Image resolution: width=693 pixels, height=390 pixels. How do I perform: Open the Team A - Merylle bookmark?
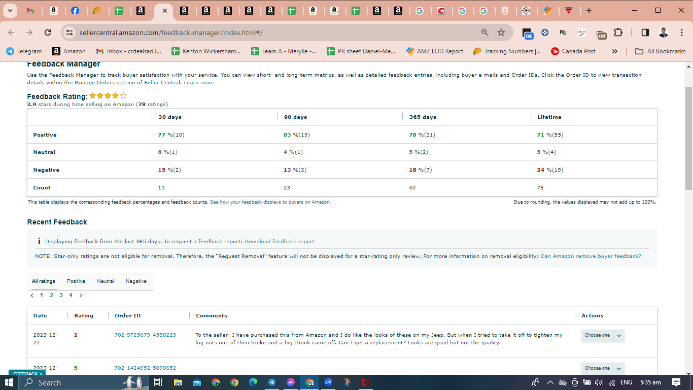[x=284, y=51]
